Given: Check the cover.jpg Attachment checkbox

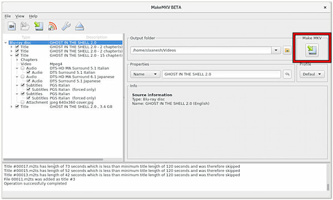Looking at the screenshot, I should 23,102.
